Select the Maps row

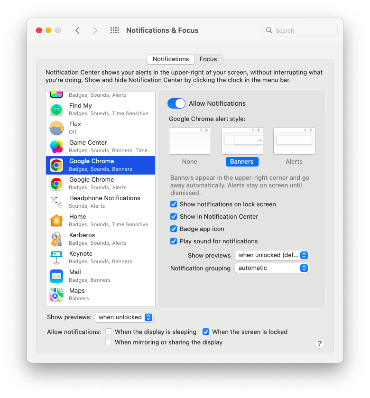[x=101, y=295]
